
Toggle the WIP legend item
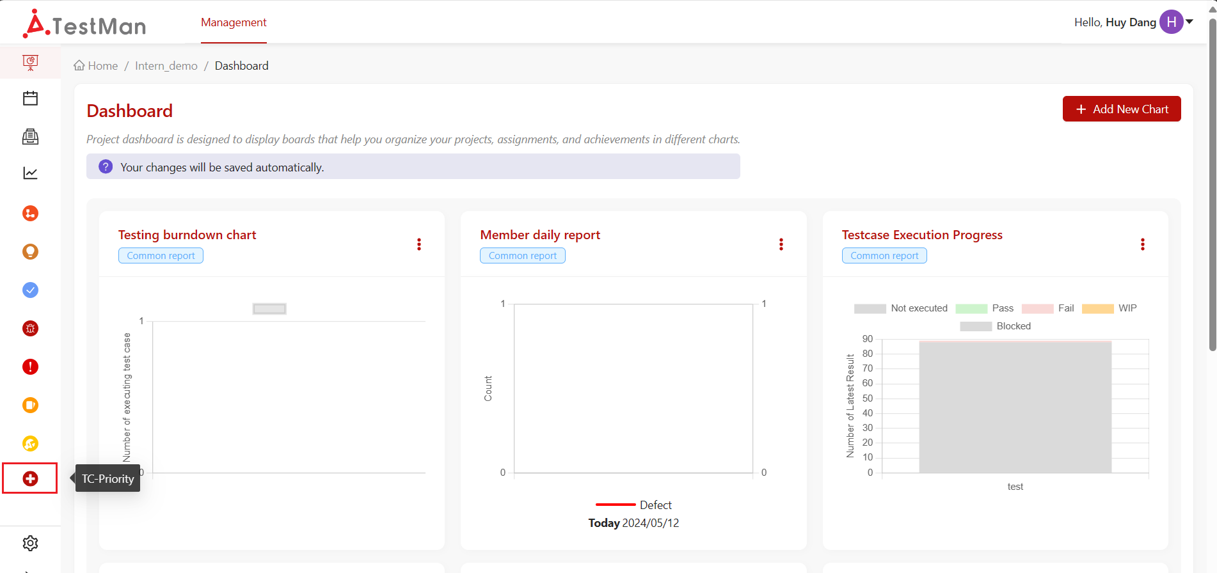(1110, 308)
